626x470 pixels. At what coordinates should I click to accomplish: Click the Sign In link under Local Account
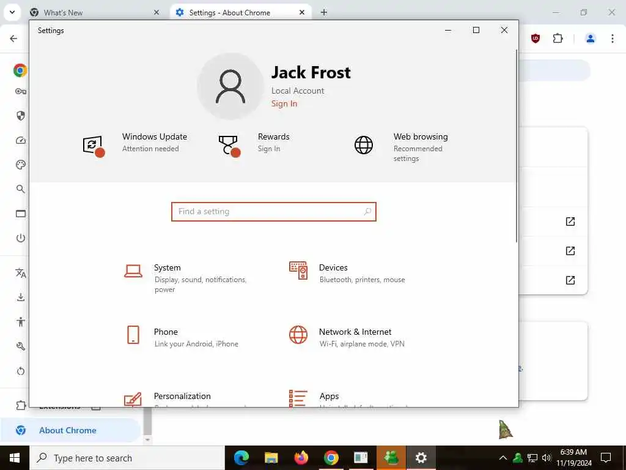(x=284, y=103)
